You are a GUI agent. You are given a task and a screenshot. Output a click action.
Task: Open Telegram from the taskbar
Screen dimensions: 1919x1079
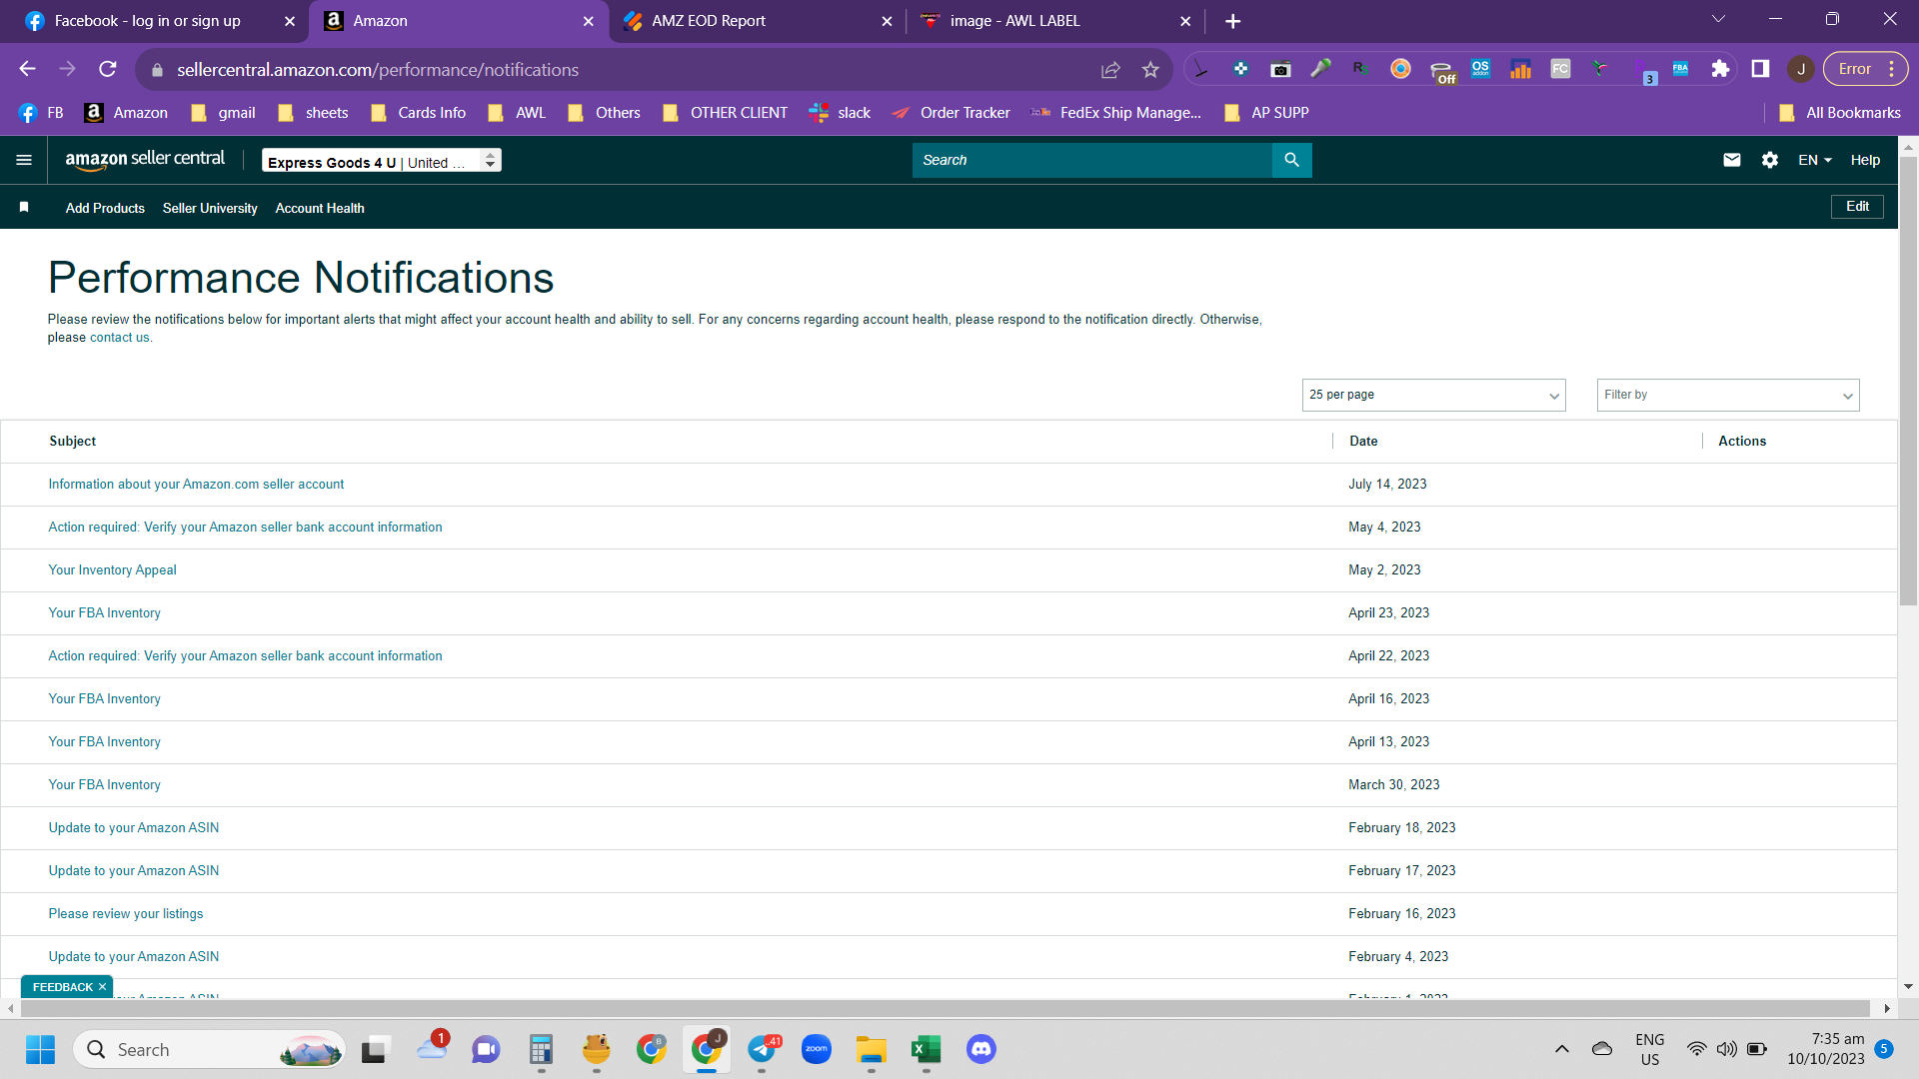tap(763, 1049)
